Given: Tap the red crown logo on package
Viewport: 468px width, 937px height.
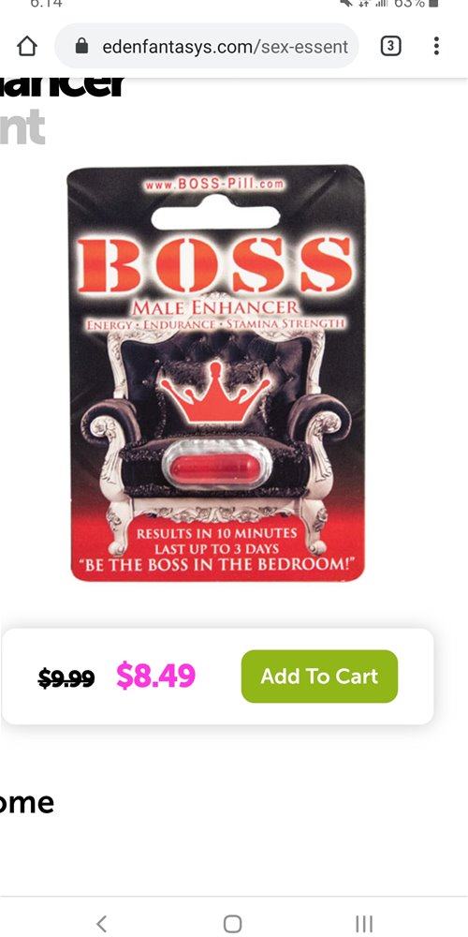Looking at the screenshot, I should 215,393.
